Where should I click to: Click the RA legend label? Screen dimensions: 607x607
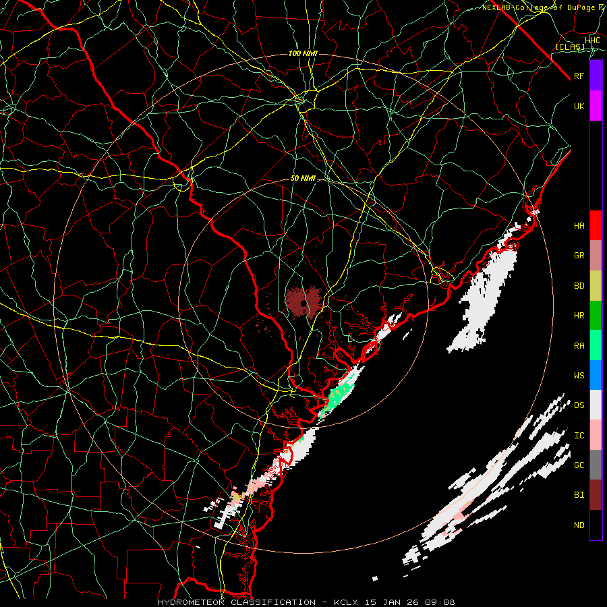point(579,346)
